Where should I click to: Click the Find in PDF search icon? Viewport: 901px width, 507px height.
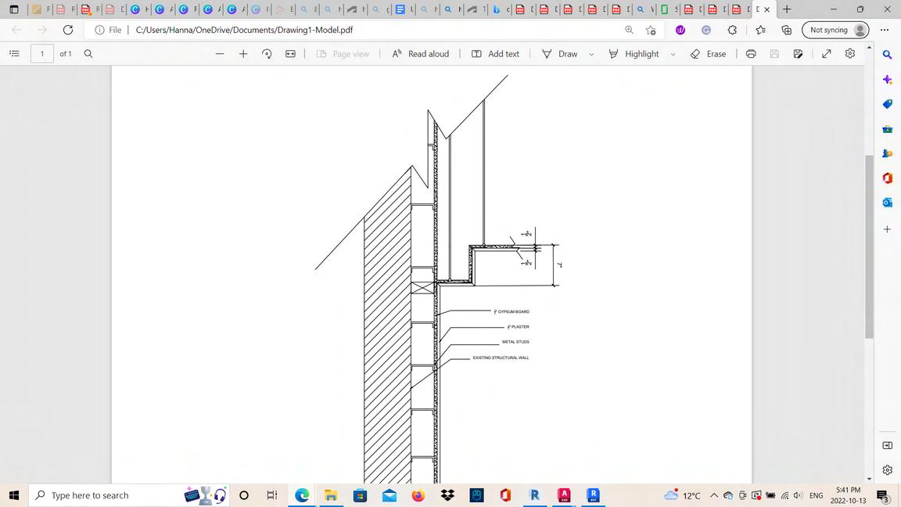[x=88, y=54]
